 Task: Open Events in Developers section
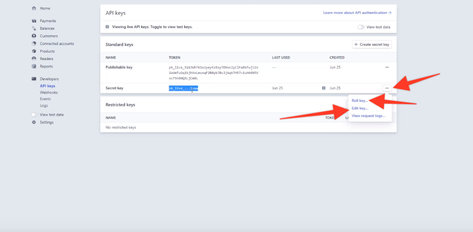pos(45,99)
